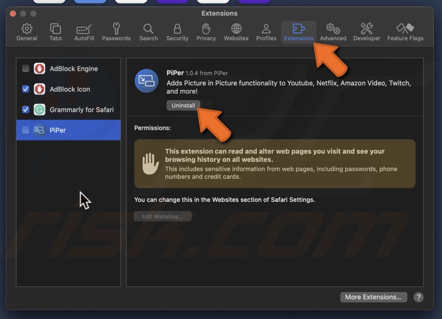Viewport: 442px width, 319px height.
Task: Open the Developer settings pane
Action: click(x=366, y=32)
